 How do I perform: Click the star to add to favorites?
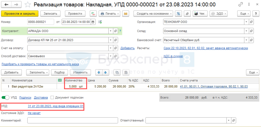[27, 5]
